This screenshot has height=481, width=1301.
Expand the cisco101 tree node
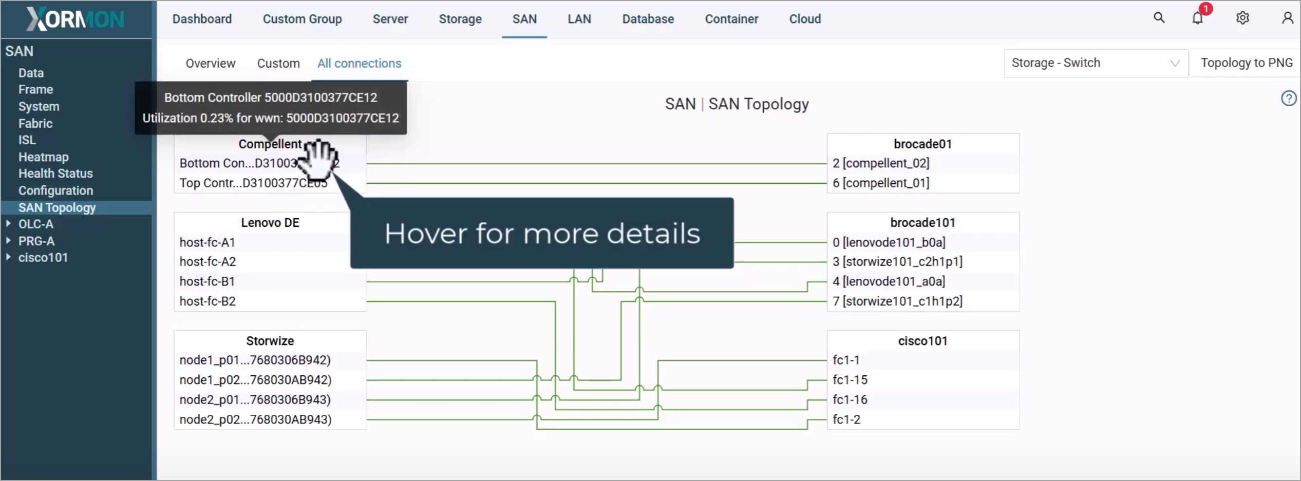pyautogui.click(x=8, y=257)
